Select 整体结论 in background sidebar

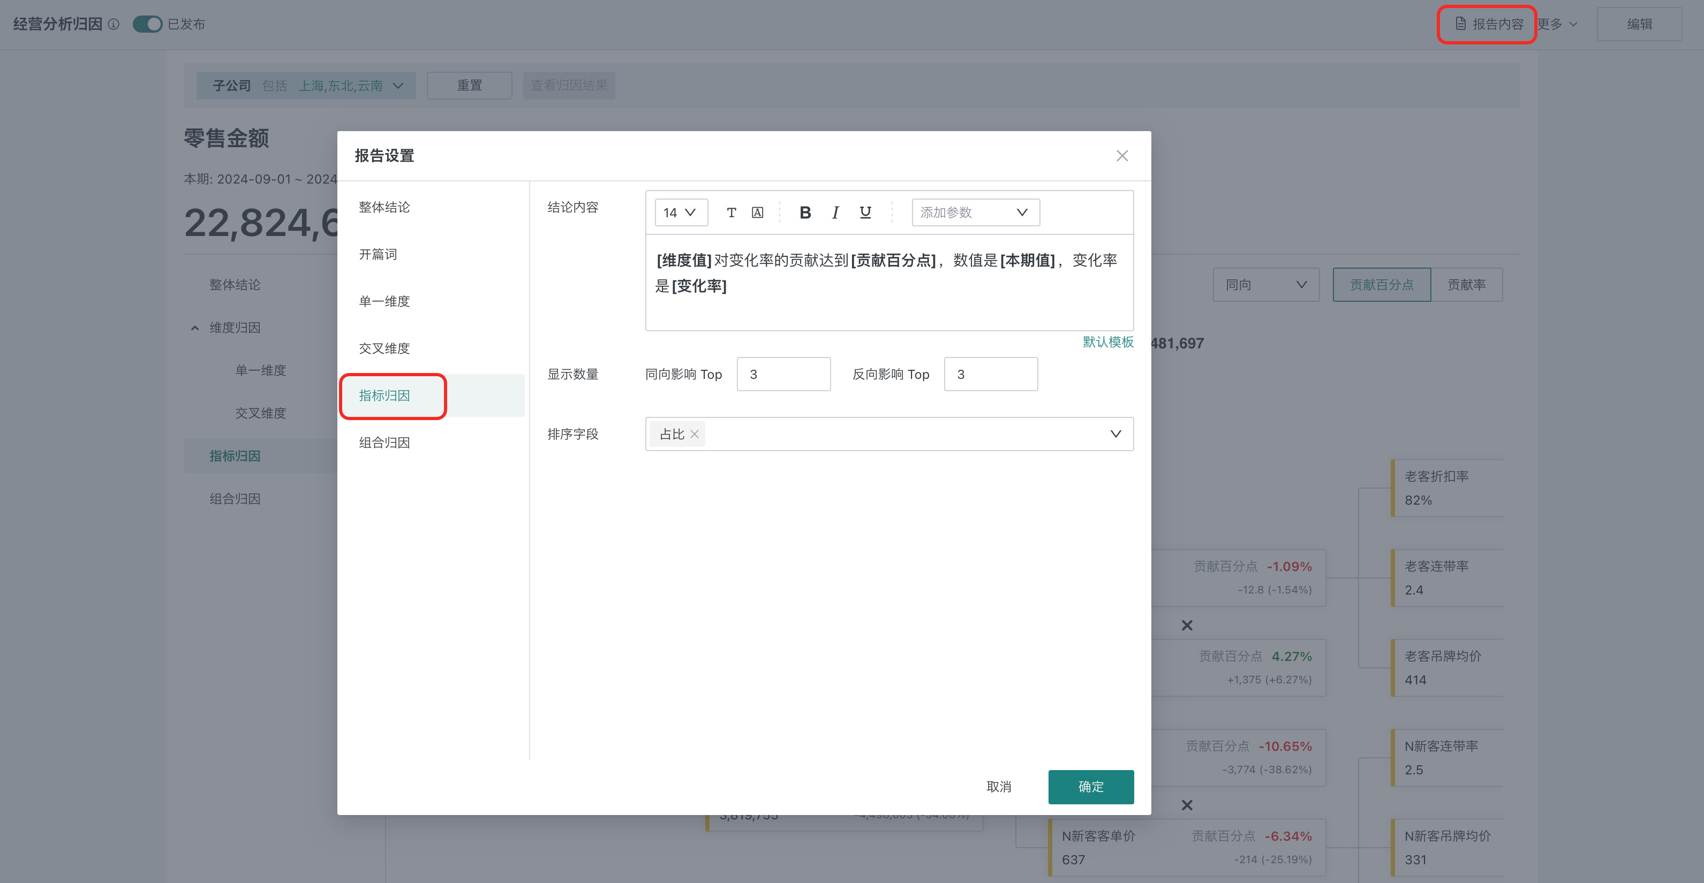(x=235, y=285)
